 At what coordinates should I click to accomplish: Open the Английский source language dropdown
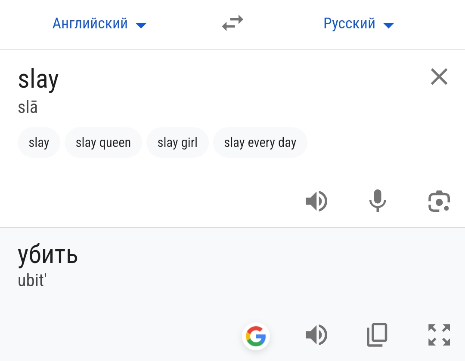[x=99, y=23]
